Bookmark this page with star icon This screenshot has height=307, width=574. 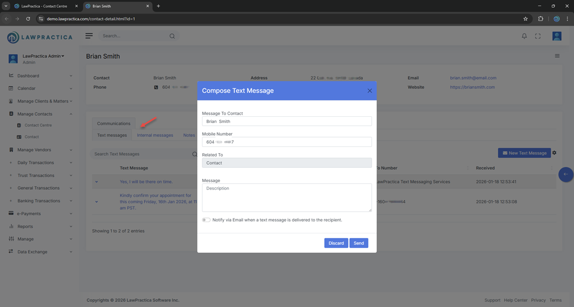pyautogui.click(x=525, y=19)
